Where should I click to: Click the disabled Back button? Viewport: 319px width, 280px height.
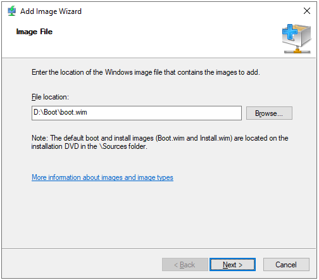pos(185,264)
